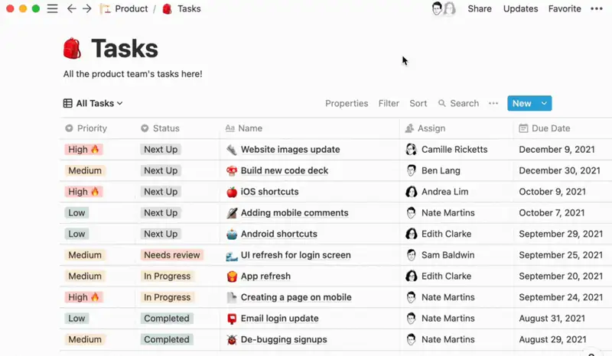The height and width of the screenshot is (356, 612).
Task: Open the Share menu
Action: point(480,8)
